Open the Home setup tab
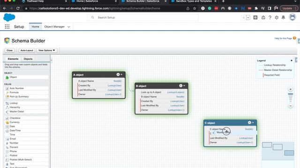 [36, 27]
